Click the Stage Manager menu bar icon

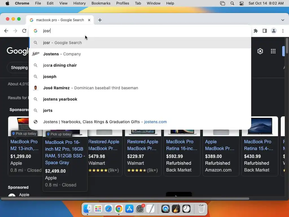click(223, 3)
